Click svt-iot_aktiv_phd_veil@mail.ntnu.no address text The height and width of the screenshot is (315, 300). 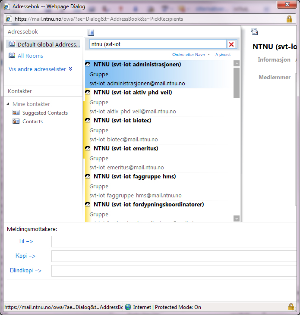click(133, 111)
